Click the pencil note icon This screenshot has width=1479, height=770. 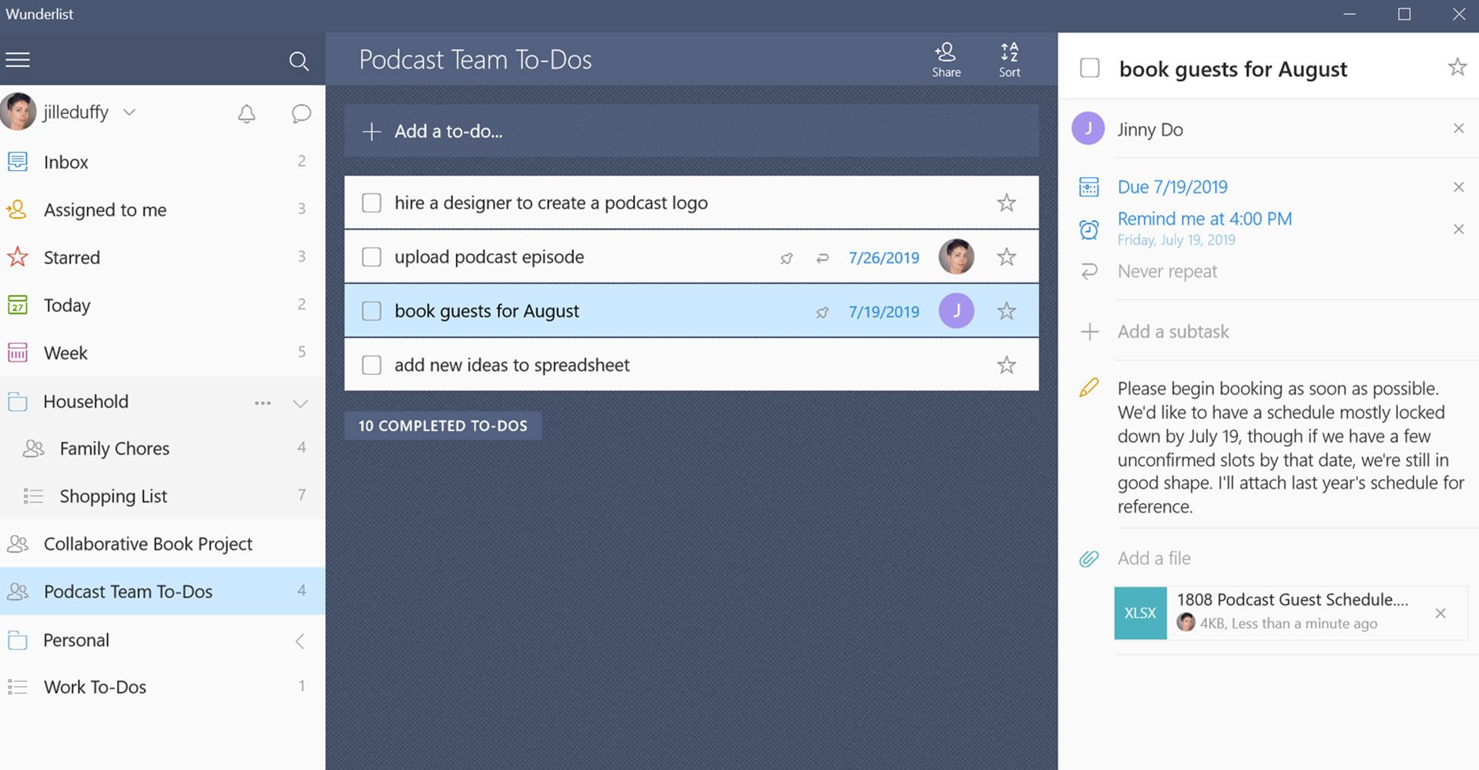pyautogui.click(x=1089, y=387)
